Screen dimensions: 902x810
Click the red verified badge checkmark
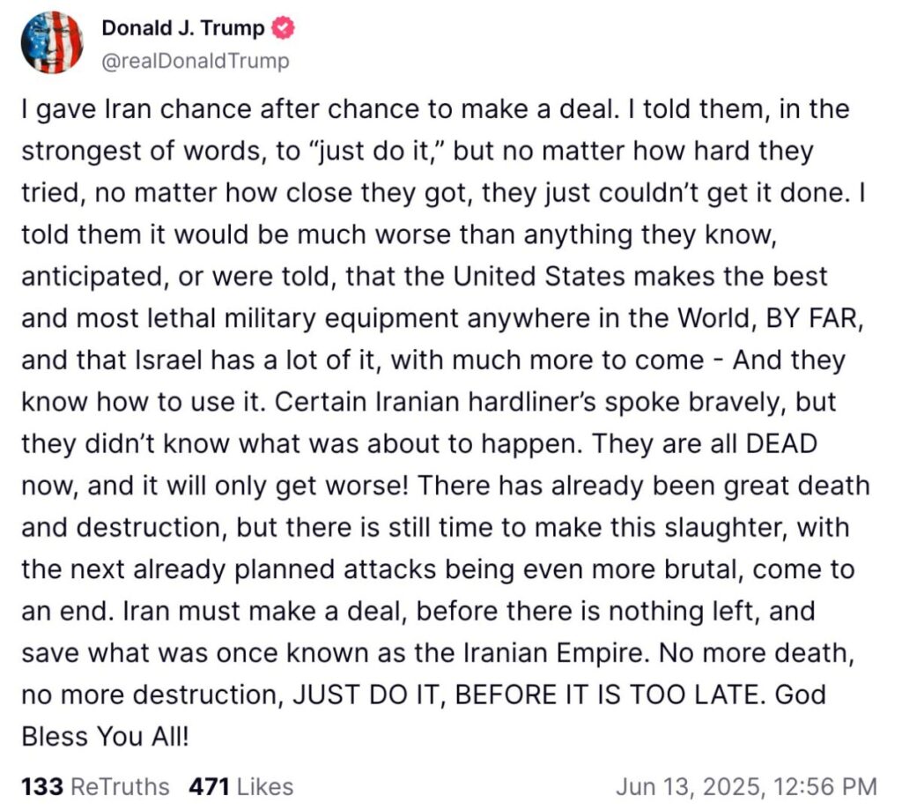[x=284, y=28]
